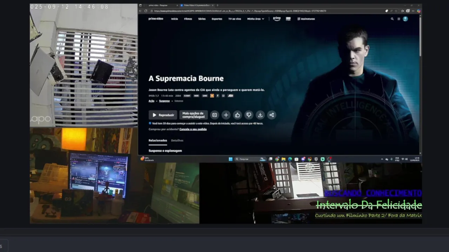Add movie to watchlist with plus icon

[226, 115]
